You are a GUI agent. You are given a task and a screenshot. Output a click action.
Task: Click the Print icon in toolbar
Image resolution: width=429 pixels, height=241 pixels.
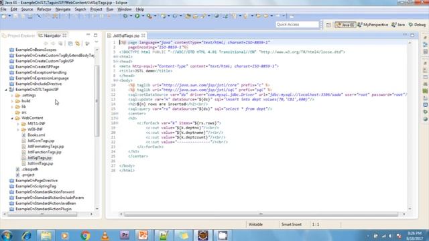tap(30, 16)
